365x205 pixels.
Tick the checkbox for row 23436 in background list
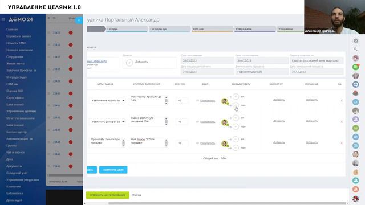click(x=49, y=45)
